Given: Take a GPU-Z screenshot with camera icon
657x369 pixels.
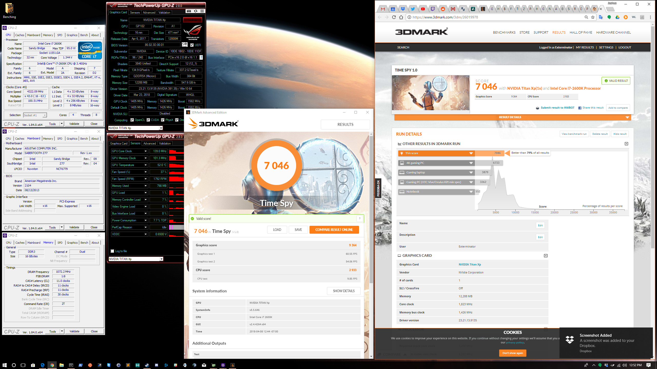Looking at the screenshot, I should pos(189,11).
